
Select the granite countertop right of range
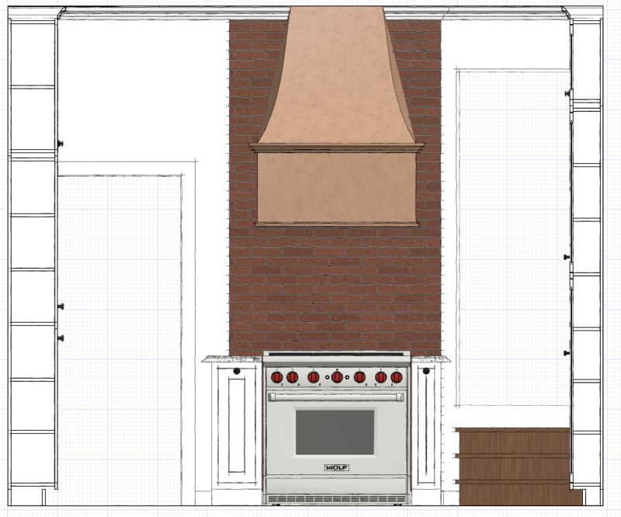point(431,359)
